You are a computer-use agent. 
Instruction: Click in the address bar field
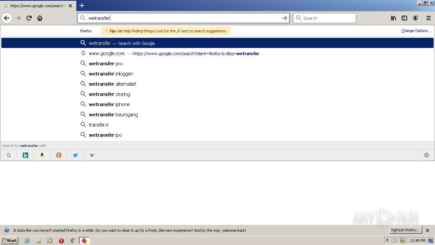(x=184, y=18)
